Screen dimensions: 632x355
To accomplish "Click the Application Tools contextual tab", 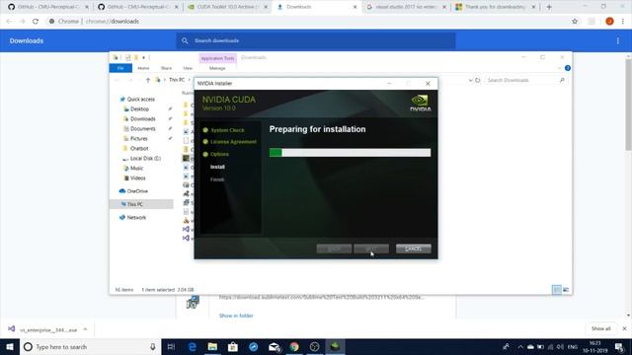I will pyautogui.click(x=217, y=58).
